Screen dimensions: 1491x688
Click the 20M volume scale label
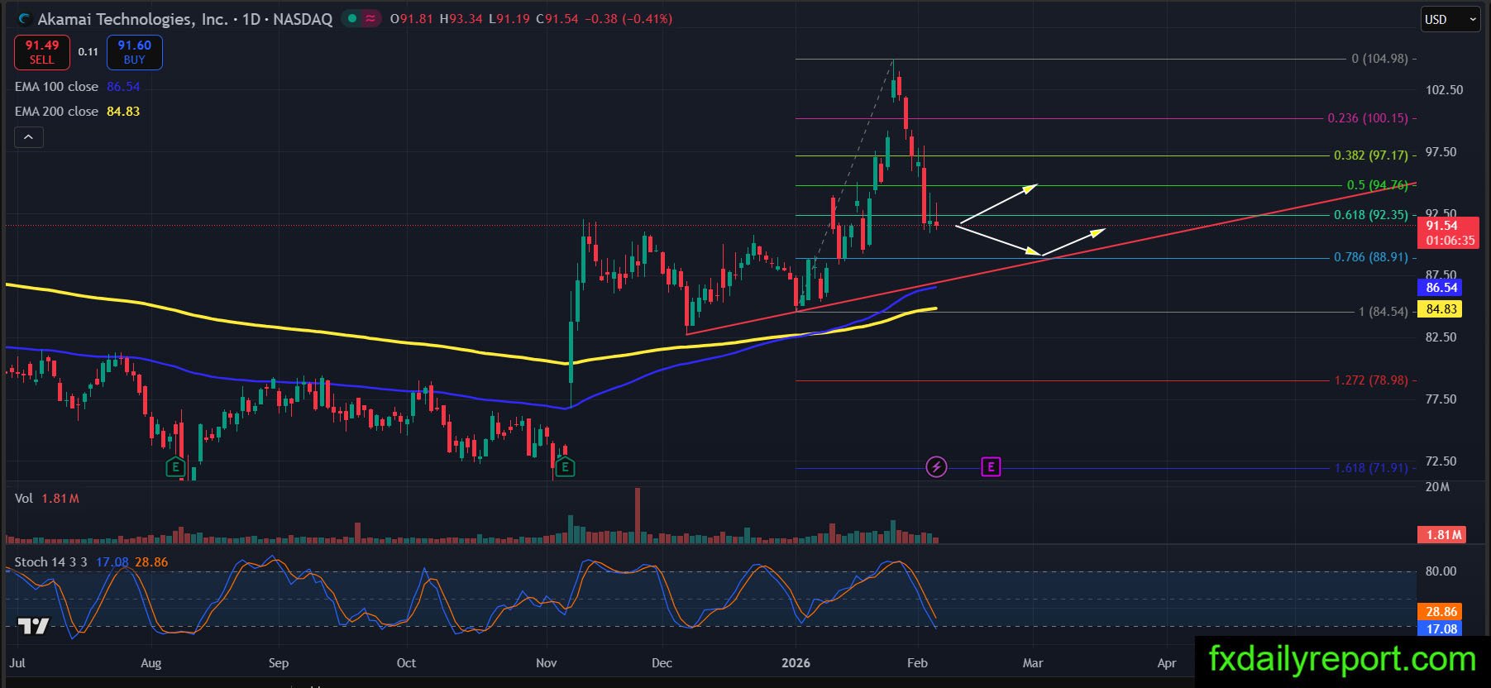click(x=1437, y=487)
